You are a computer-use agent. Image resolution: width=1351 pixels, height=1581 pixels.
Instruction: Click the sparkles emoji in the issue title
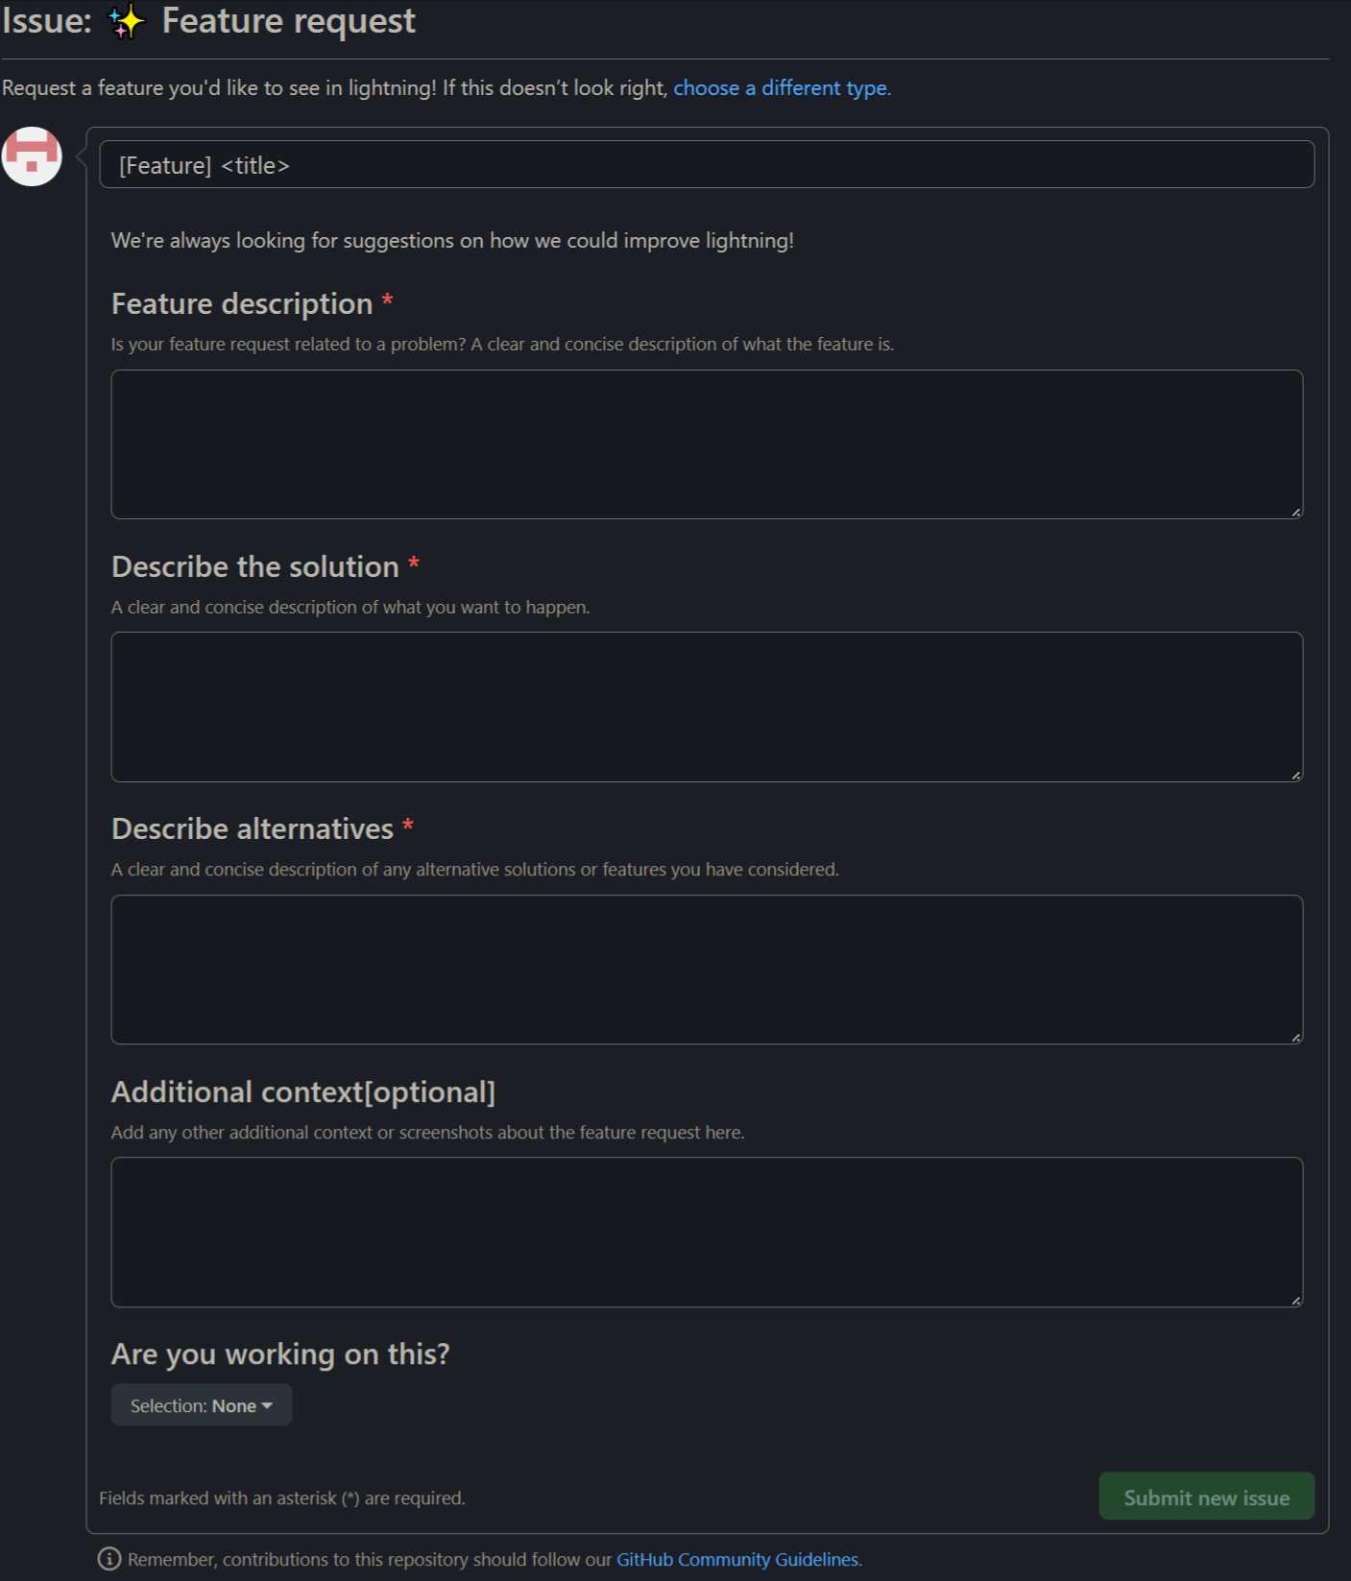[x=123, y=21]
